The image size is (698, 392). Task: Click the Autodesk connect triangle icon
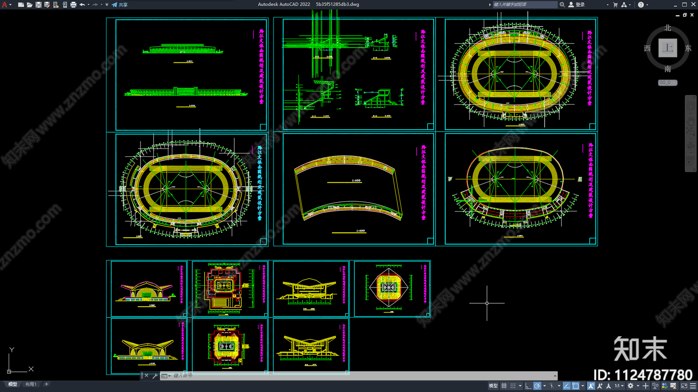point(624,5)
